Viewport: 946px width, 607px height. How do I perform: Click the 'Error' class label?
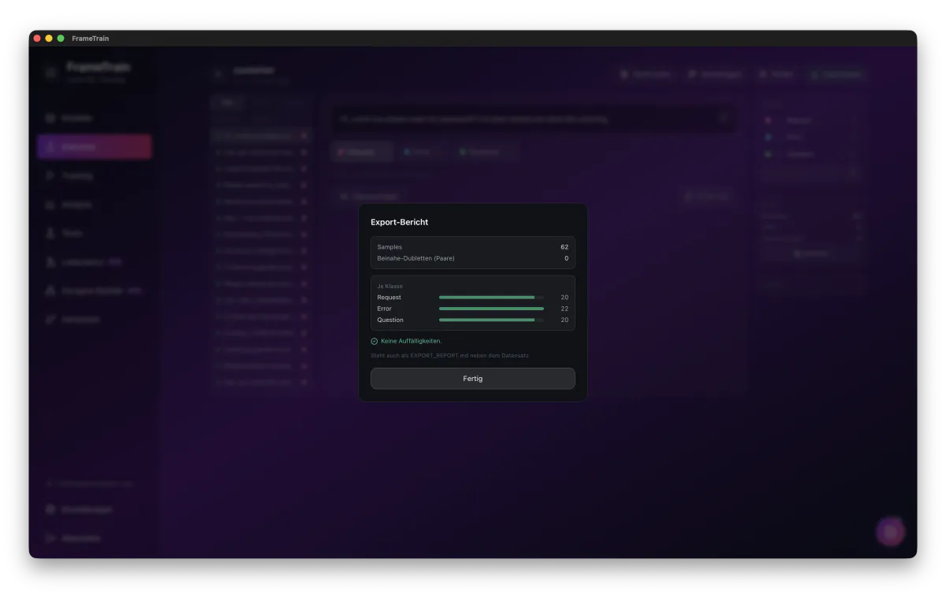click(385, 309)
